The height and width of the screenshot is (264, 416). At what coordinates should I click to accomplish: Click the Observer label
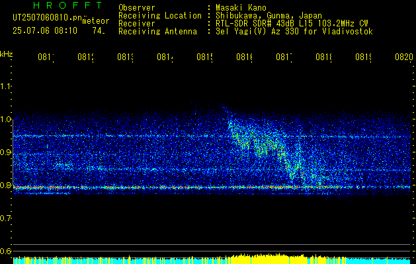coord(137,7)
